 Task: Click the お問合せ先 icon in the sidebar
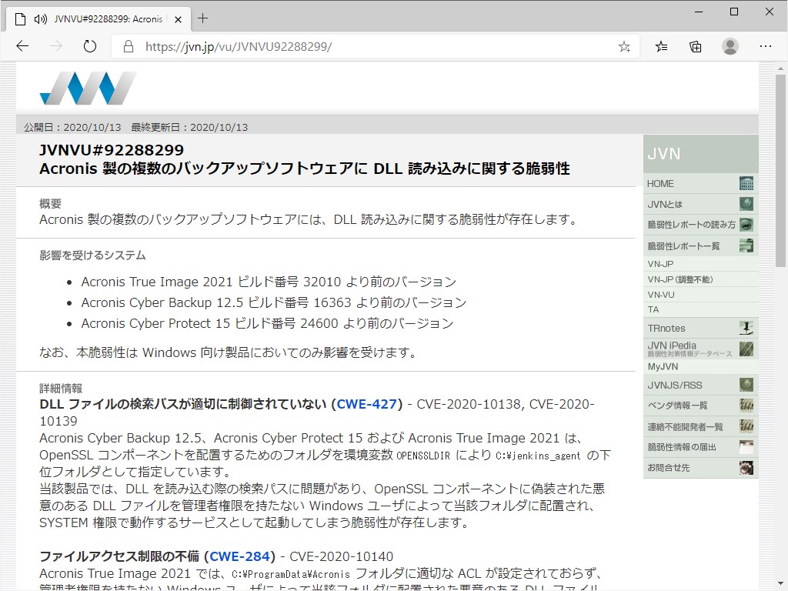[746, 467]
